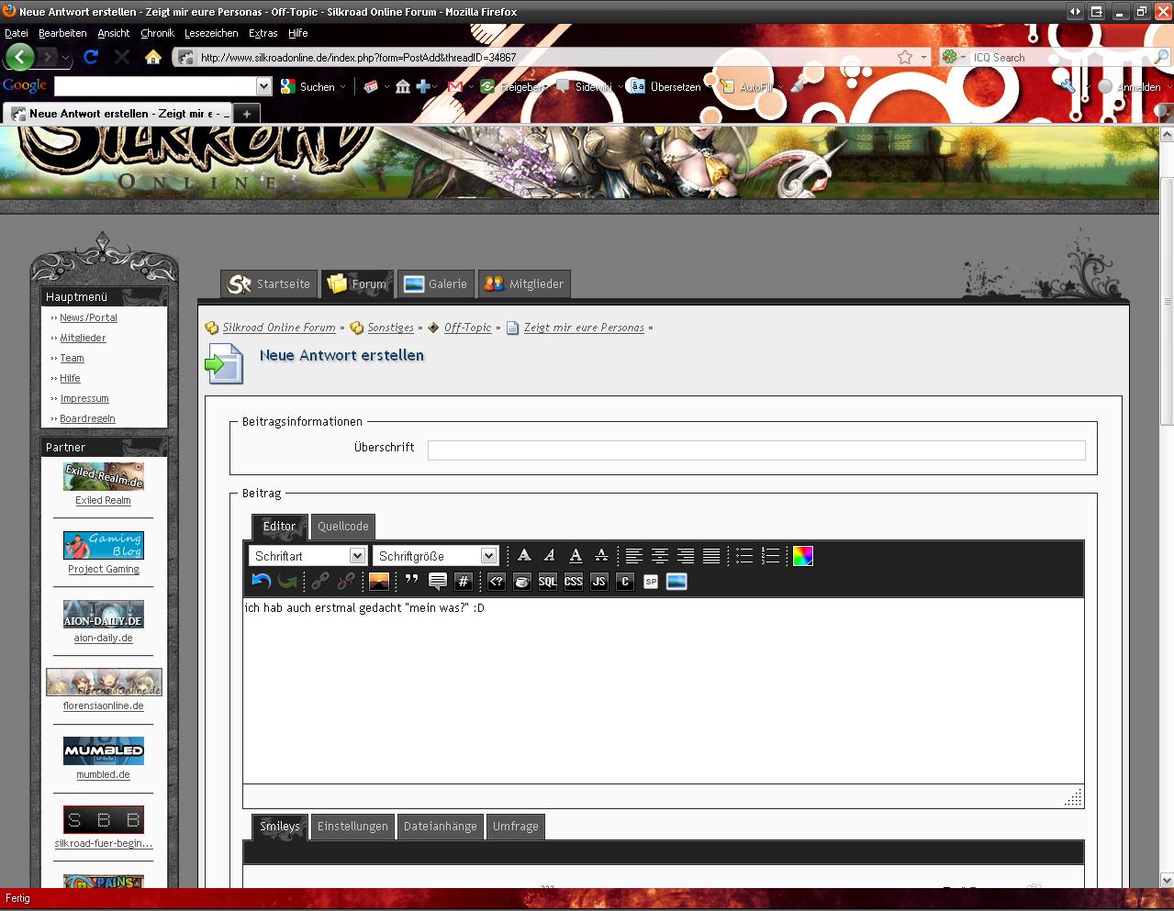Open the Boardregeln sidebar link

pyautogui.click(x=87, y=419)
